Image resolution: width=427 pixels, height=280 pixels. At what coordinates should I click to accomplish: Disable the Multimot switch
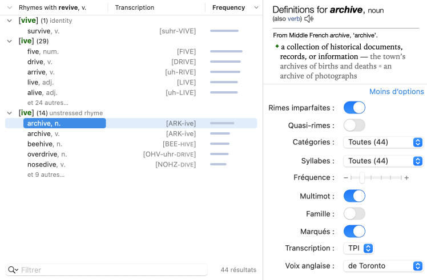click(x=354, y=196)
